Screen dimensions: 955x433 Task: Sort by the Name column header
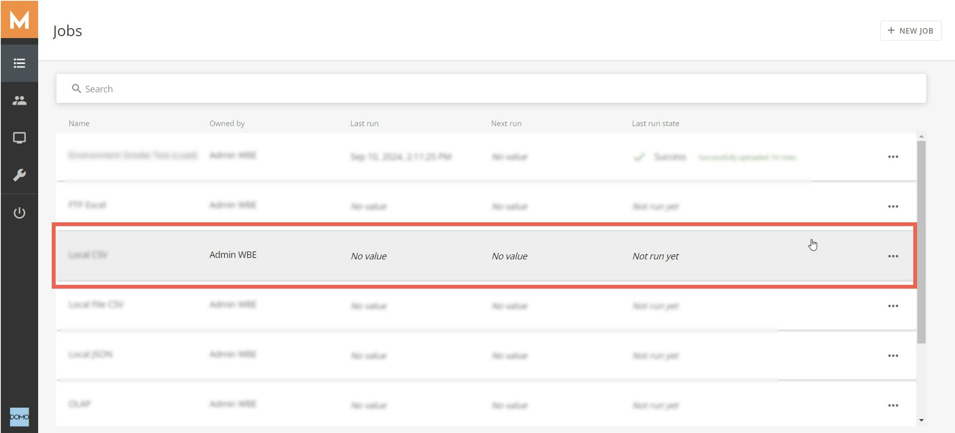tap(79, 123)
